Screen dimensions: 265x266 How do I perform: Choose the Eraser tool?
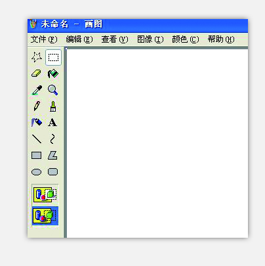point(37,74)
